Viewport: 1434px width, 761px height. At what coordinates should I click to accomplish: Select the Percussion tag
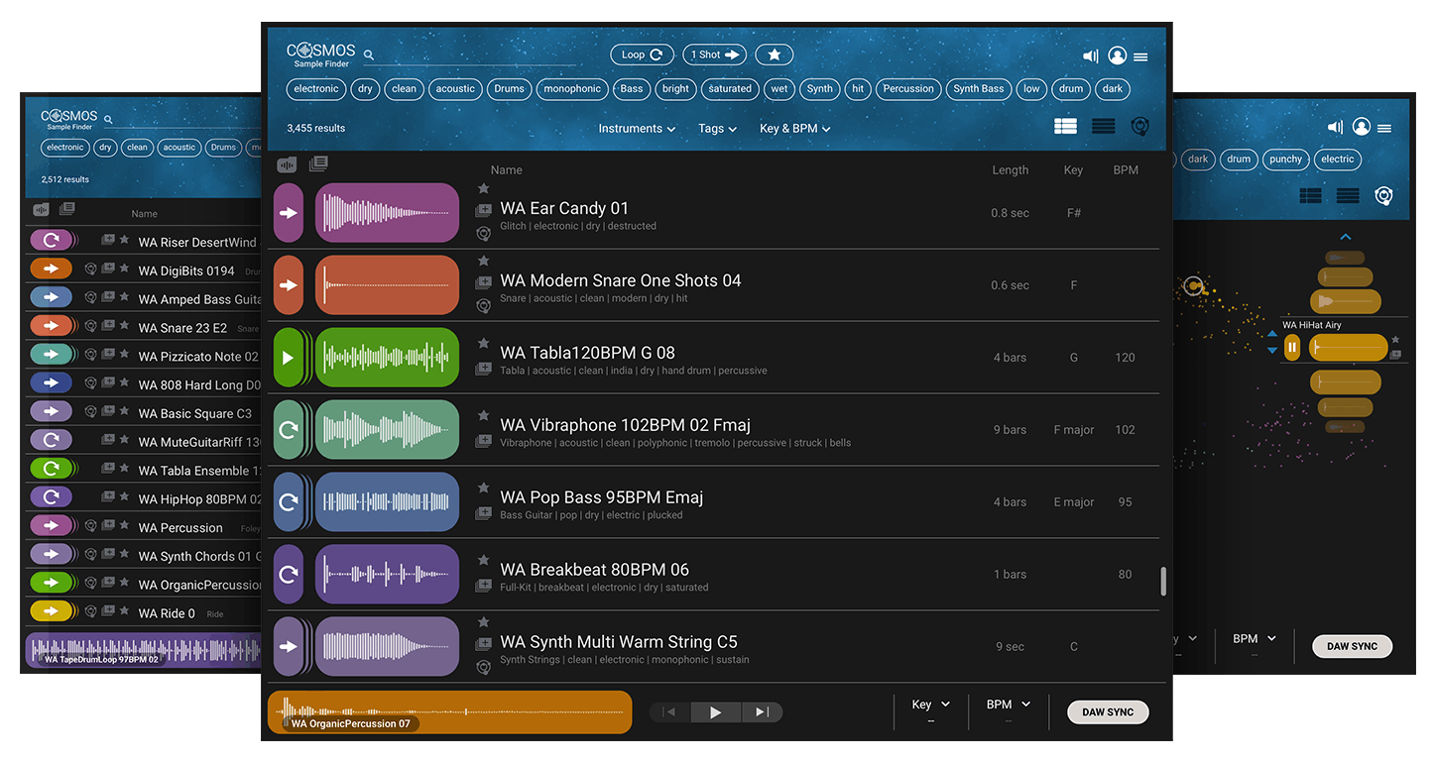click(908, 88)
